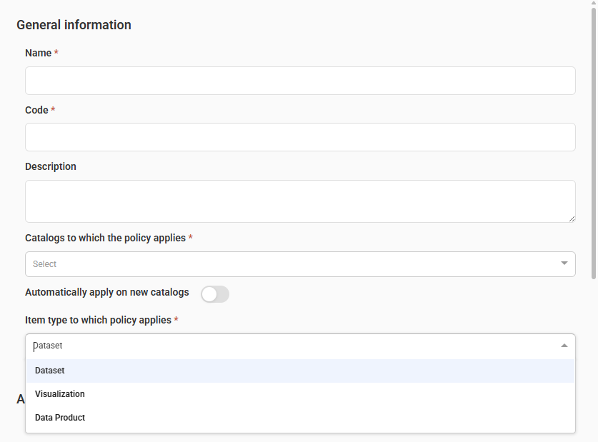
Task: Click the General information section heading
Action: (x=74, y=25)
